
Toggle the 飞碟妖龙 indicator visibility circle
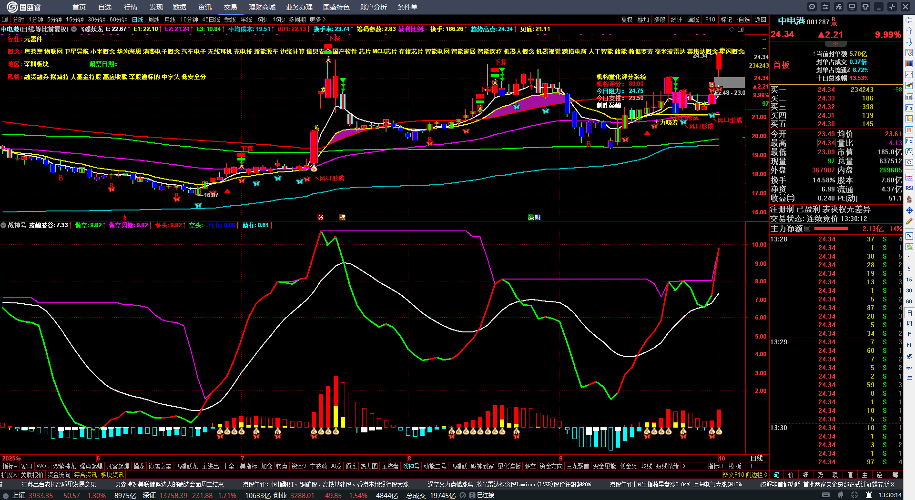click(x=74, y=29)
